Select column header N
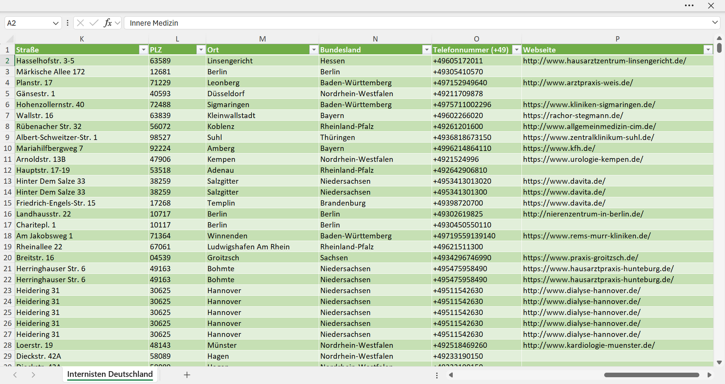Screen dimensions: 725x384 [375, 39]
